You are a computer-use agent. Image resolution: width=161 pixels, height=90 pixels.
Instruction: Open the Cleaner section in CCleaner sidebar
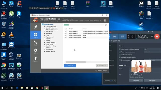[36, 27]
